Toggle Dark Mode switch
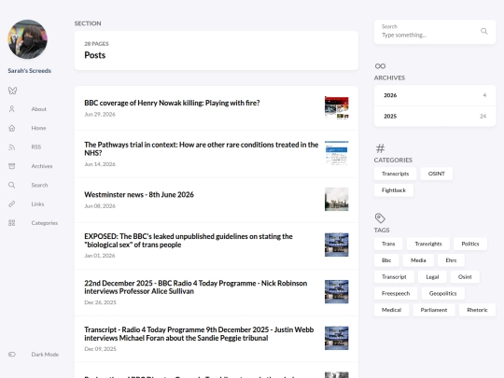 [x=12, y=355]
